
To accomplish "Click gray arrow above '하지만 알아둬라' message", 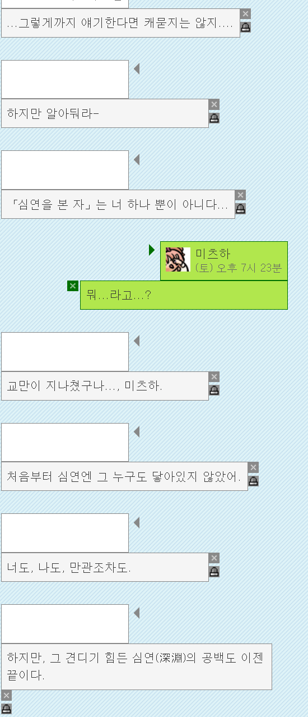I will tap(136, 69).
